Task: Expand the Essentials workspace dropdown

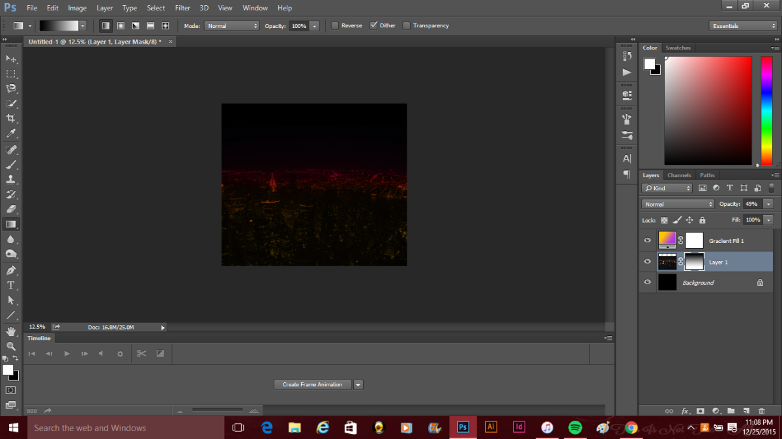Action: coord(743,26)
